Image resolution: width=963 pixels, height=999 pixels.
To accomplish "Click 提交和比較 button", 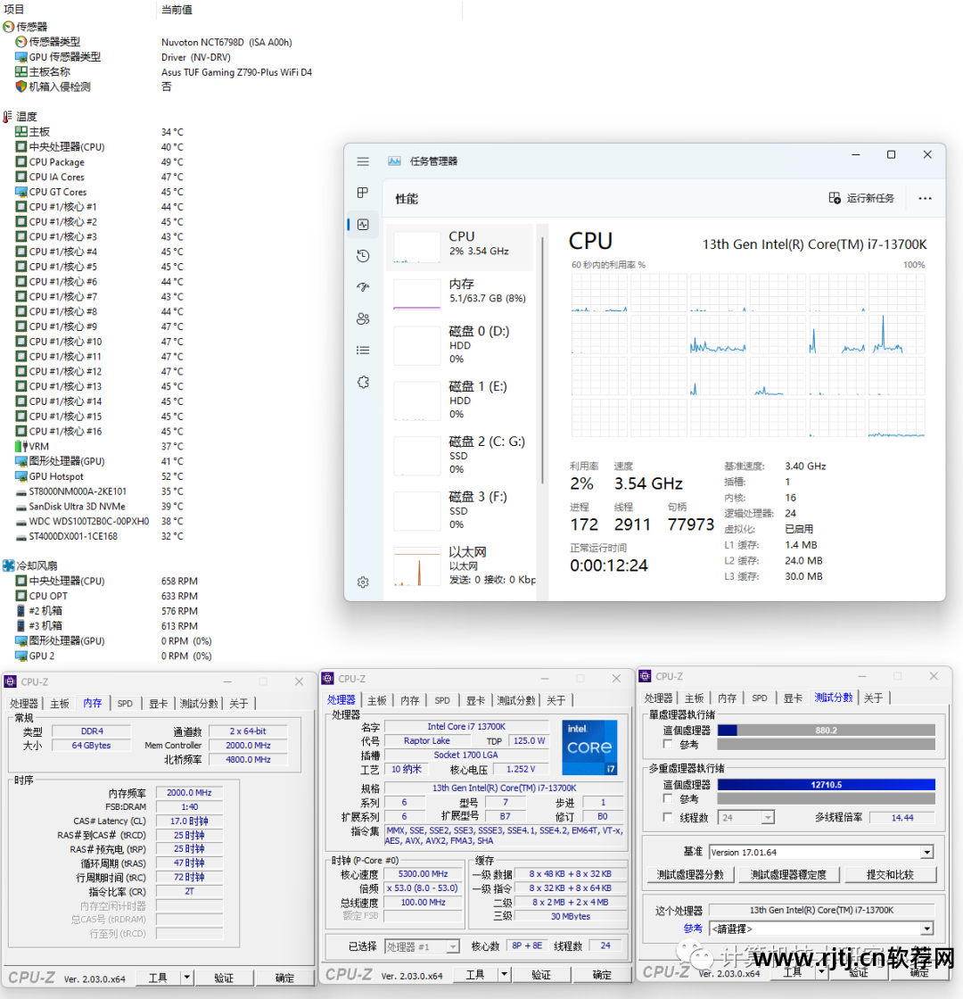I will 891,874.
